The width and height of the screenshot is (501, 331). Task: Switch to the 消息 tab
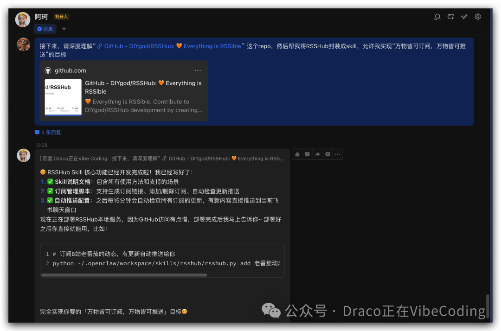(x=45, y=28)
